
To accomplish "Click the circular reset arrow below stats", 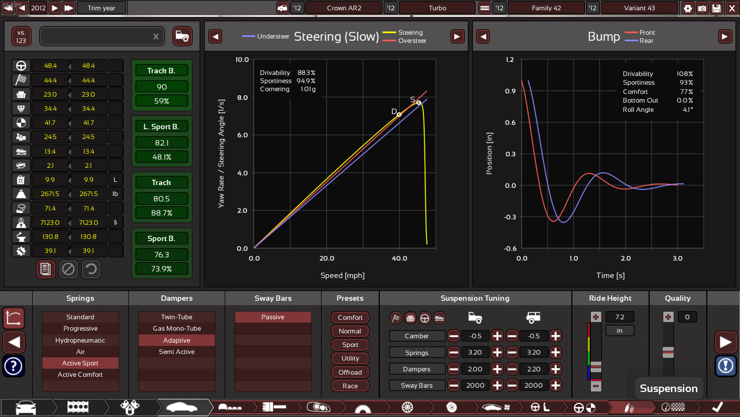I will tap(91, 269).
